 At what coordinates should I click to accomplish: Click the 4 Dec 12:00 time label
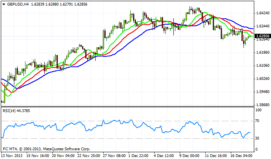tap(164, 155)
